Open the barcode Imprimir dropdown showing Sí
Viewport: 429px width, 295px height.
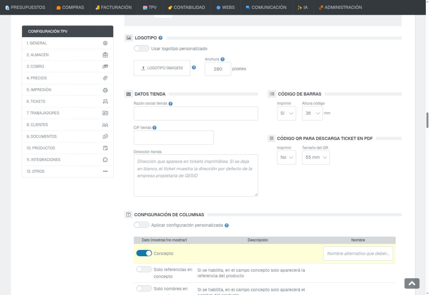[x=287, y=113]
